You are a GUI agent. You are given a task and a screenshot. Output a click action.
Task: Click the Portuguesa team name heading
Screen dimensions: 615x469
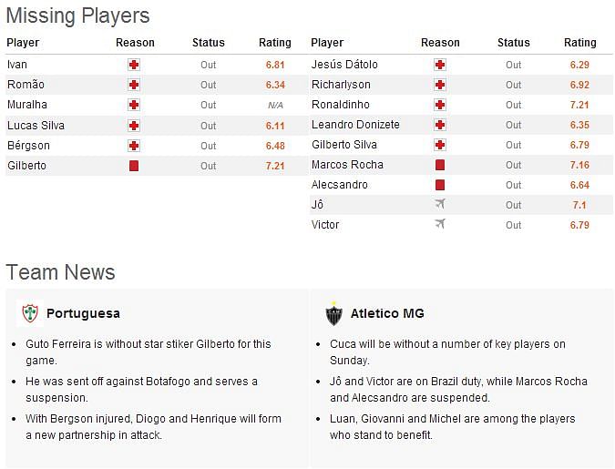coord(83,313)
